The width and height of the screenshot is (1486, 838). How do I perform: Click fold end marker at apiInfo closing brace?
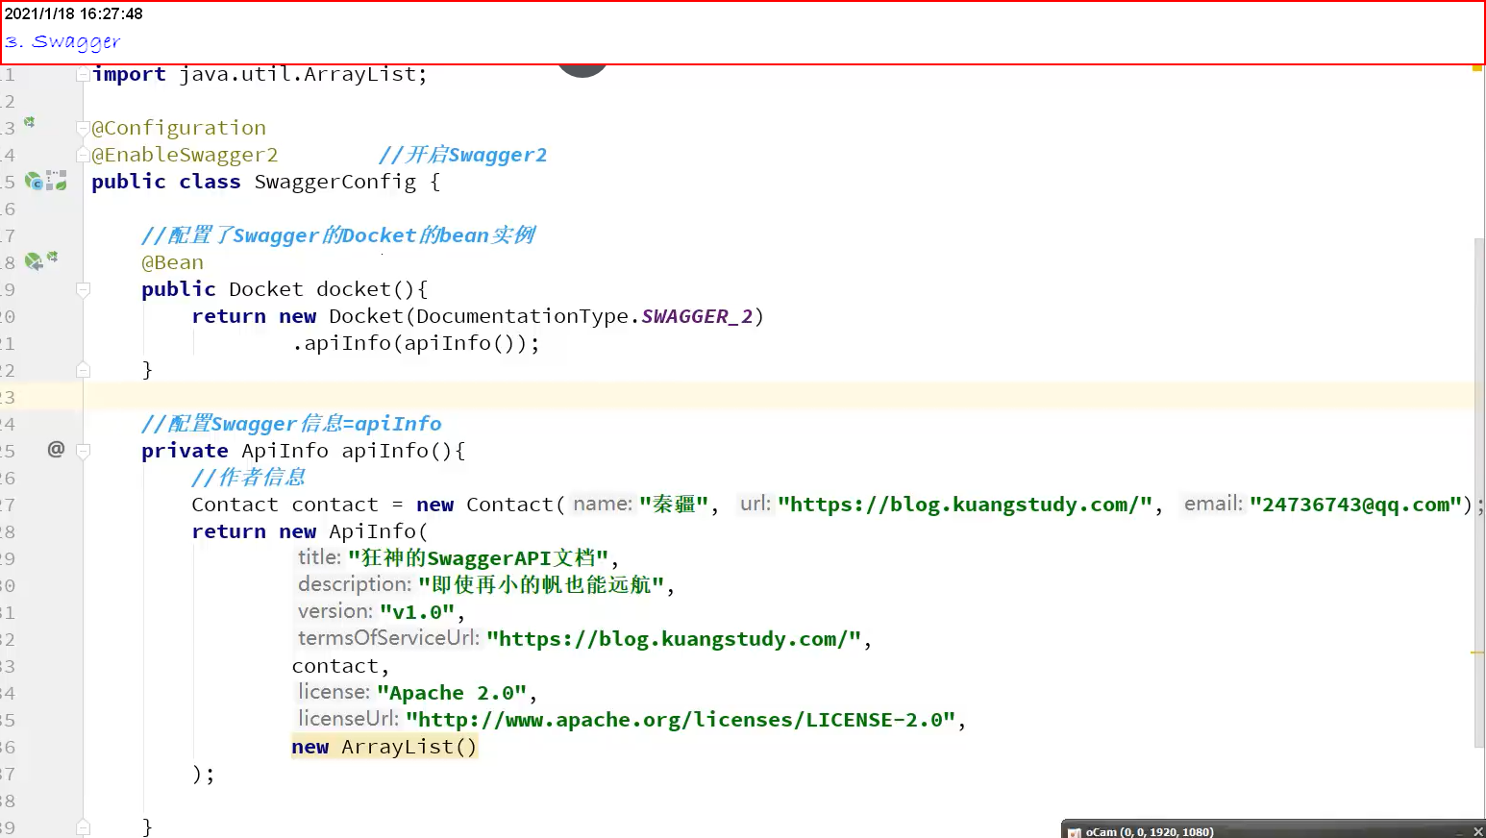point(83,827)
